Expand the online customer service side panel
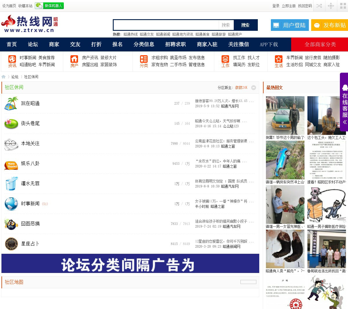This screenshot has width=348, height=309. tap(345, 122)
